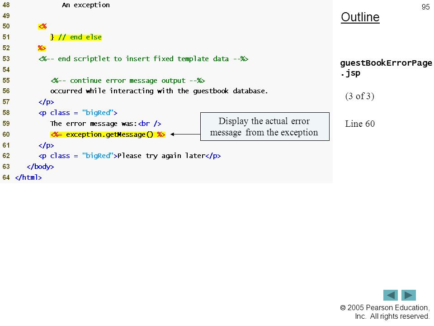Click the highlighted '%>' on line 52
Viewport: 434px width, 326px height.
coord(42,48)
